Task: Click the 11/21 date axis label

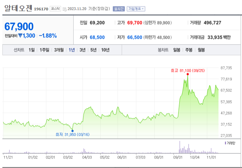Action: click(8, 157)
